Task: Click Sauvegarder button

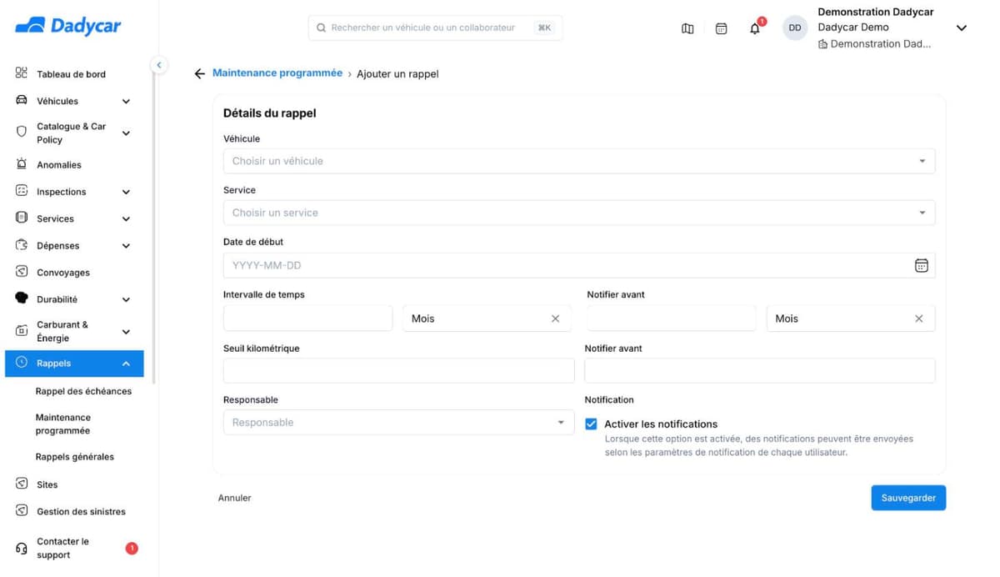Action: [908, 498]
